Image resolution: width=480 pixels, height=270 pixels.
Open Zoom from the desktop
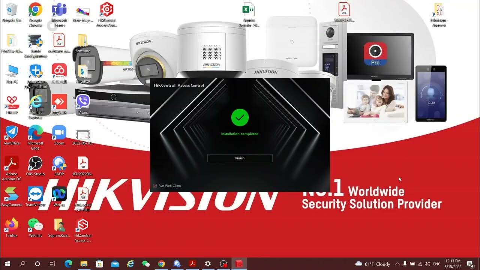tap(59, 135)
